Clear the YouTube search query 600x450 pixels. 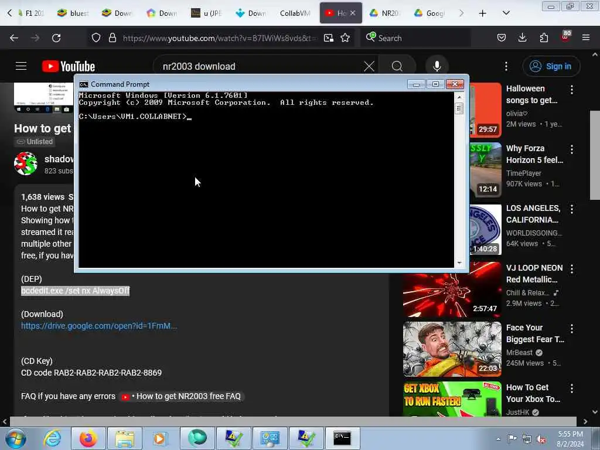[369, 66]
